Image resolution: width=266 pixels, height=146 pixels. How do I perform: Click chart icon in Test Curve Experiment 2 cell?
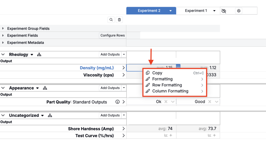[166, 135]
